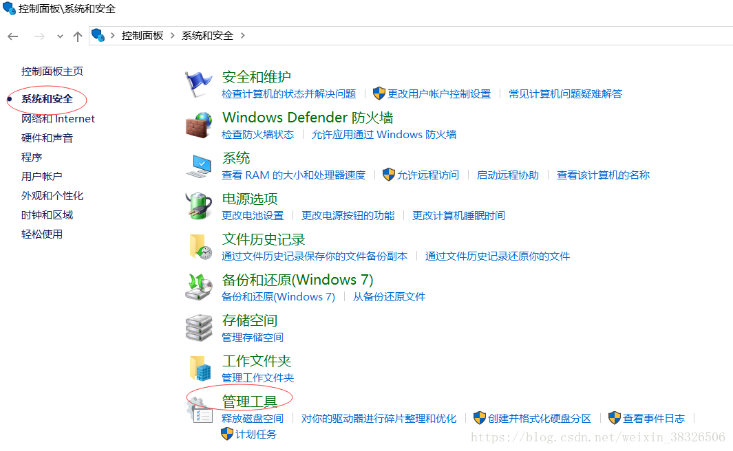
Task: Click 管理存储空间 link
Action: click(x=253, y=337)
